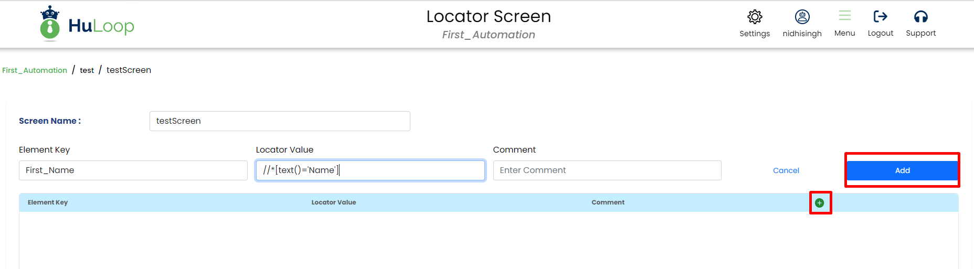
Task: Go to the green First_Automation breadcrumb link
Action: [x=35, y=70]
